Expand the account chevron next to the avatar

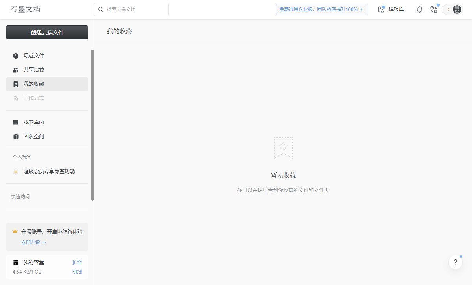tap(448, 9)
